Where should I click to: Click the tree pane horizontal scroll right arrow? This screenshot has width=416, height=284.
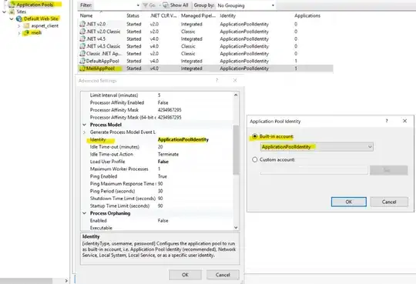pos(66,281)
